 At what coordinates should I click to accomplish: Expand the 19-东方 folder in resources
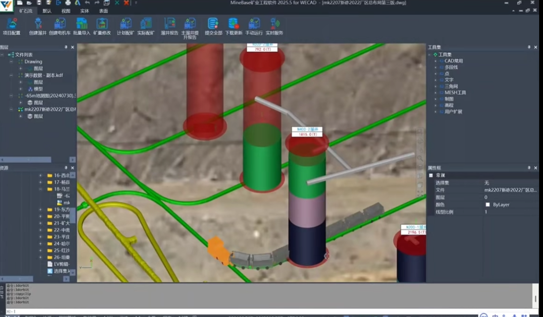click(40, 209)
